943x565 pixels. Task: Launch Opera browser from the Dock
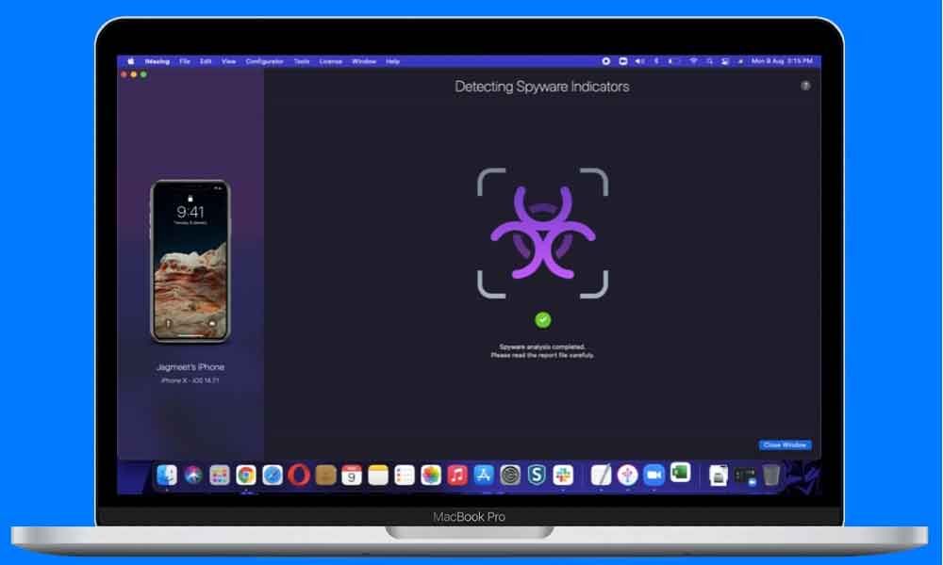299,476
